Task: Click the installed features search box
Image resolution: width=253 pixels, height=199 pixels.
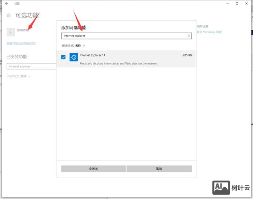Action: coord(31,66)
